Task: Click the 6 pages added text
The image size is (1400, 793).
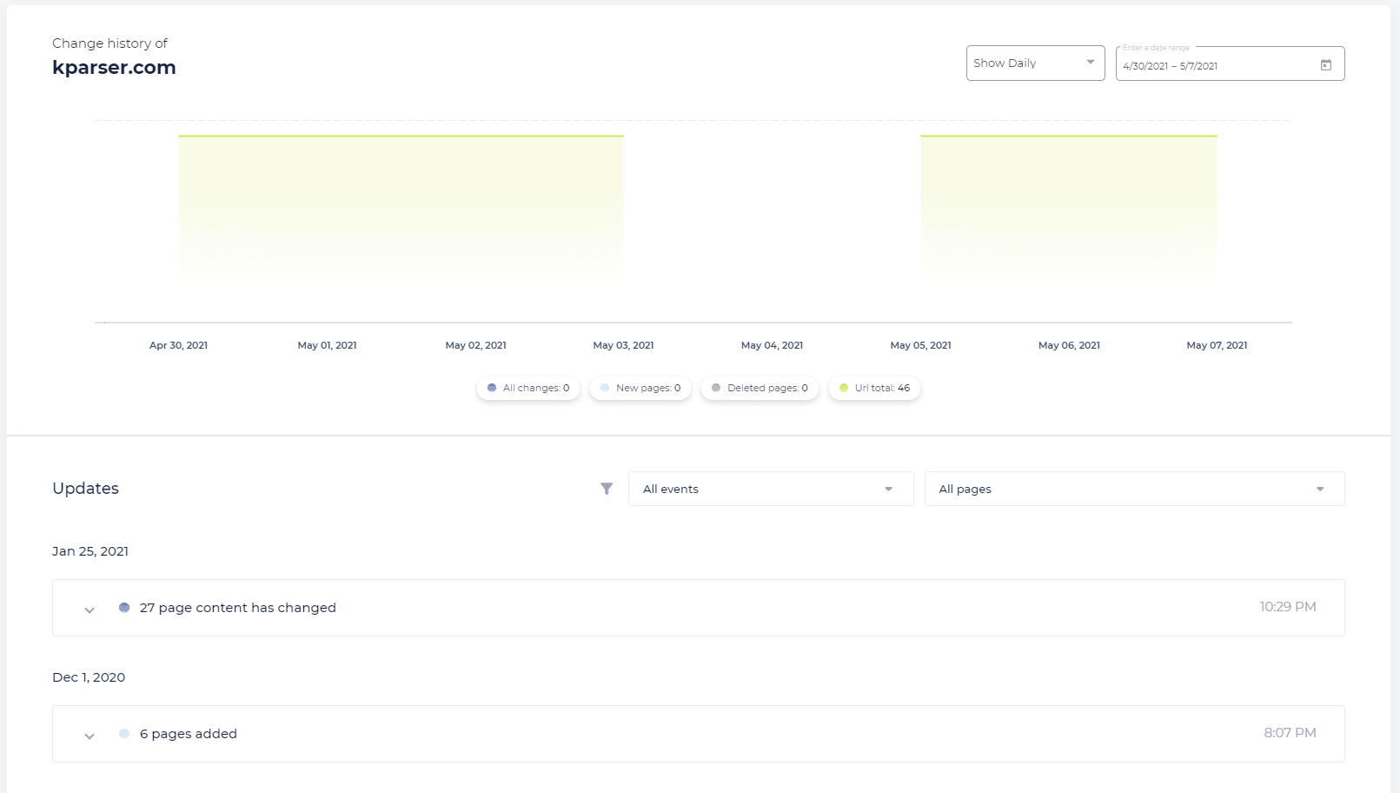Action: tap(188, 734)
